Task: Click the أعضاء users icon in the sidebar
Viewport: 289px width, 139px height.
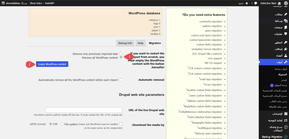Action: [x=285, y=56]
